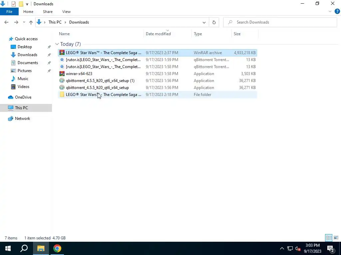Click the muted volume tray icon
Screen dimensions: 341x255
[x=298, y=248]
